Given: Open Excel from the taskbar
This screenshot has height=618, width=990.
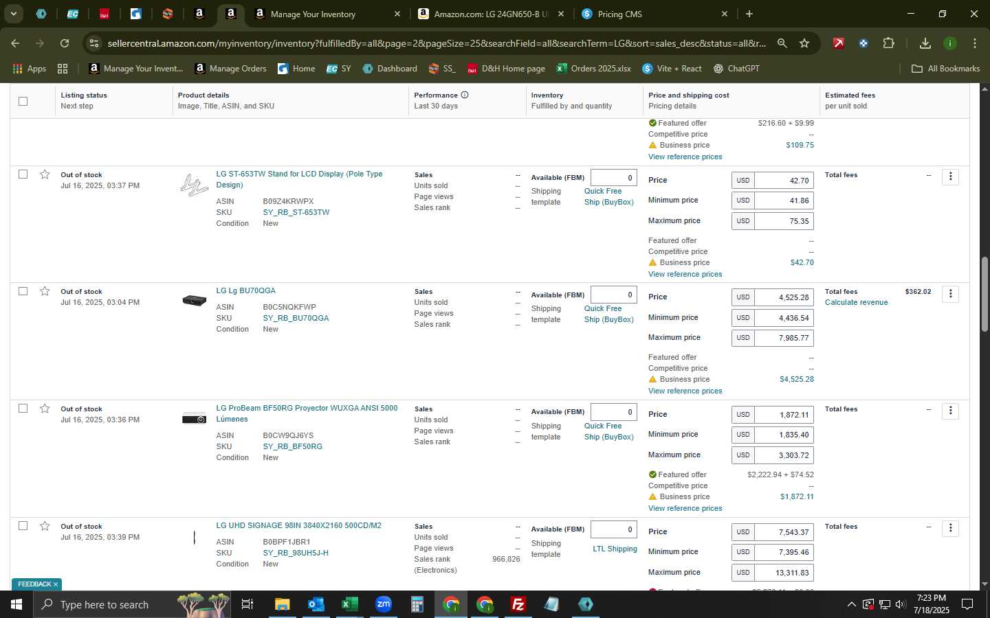Looking at the screenshot, I should point(349,604).
